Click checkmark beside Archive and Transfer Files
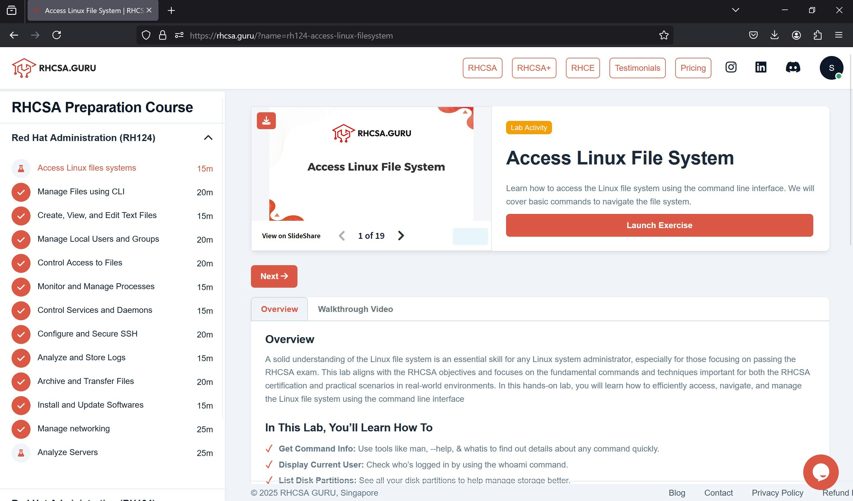Image resolution: width=853 pixels, height=501 pixels. (21, 382)
